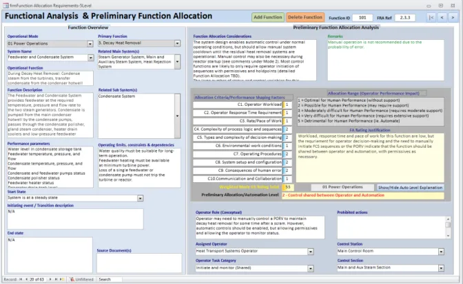Click Show/Hide Auto Level Explanation button
Image resolution: width=463 pixels, height=284 pixels.
410,187
